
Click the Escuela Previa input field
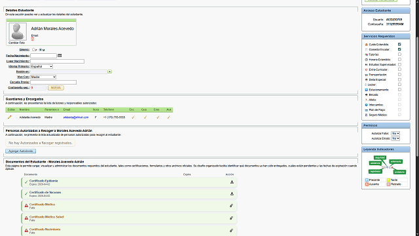coord(53,82)
